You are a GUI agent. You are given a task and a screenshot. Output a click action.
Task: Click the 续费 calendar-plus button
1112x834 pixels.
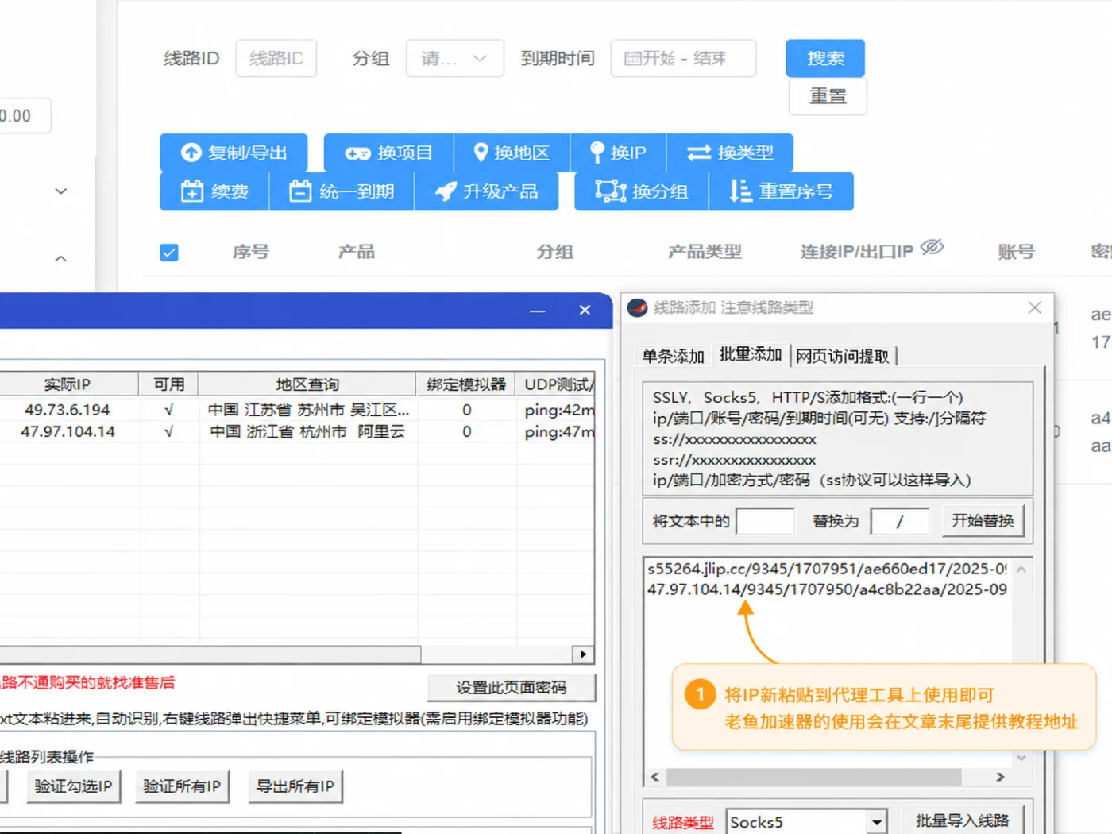(x=214, y=191)
